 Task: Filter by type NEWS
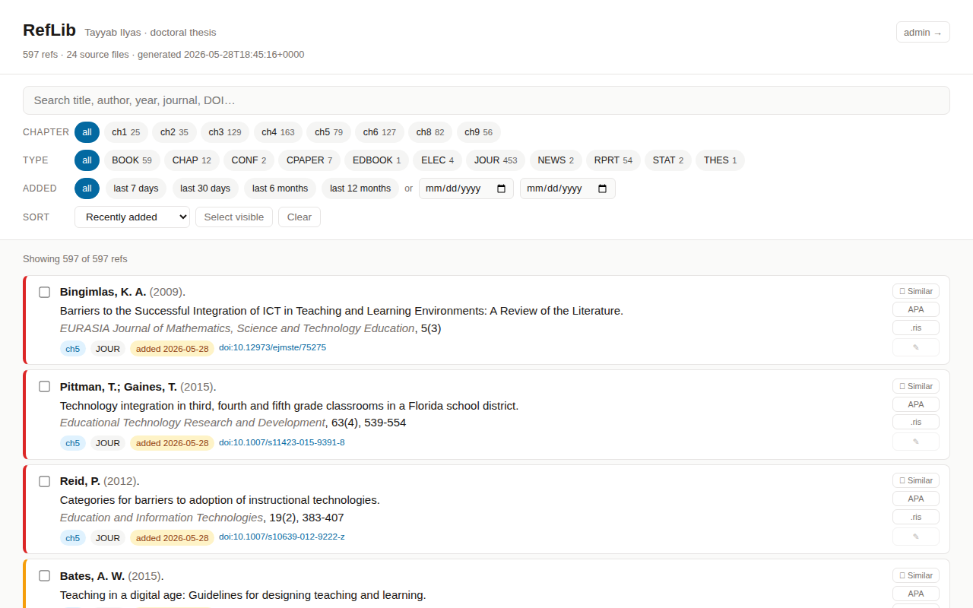556,160
